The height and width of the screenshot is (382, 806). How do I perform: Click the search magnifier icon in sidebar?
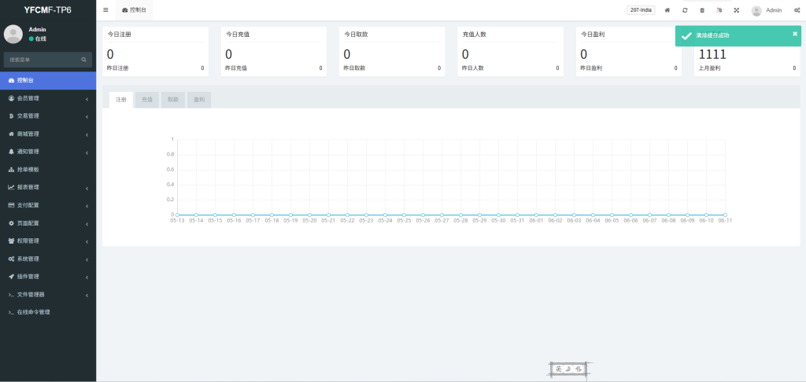click(x=83, y=60)
